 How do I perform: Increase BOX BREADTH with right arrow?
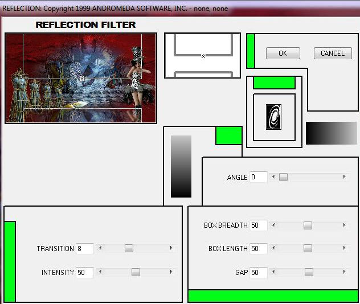point(344,225)
